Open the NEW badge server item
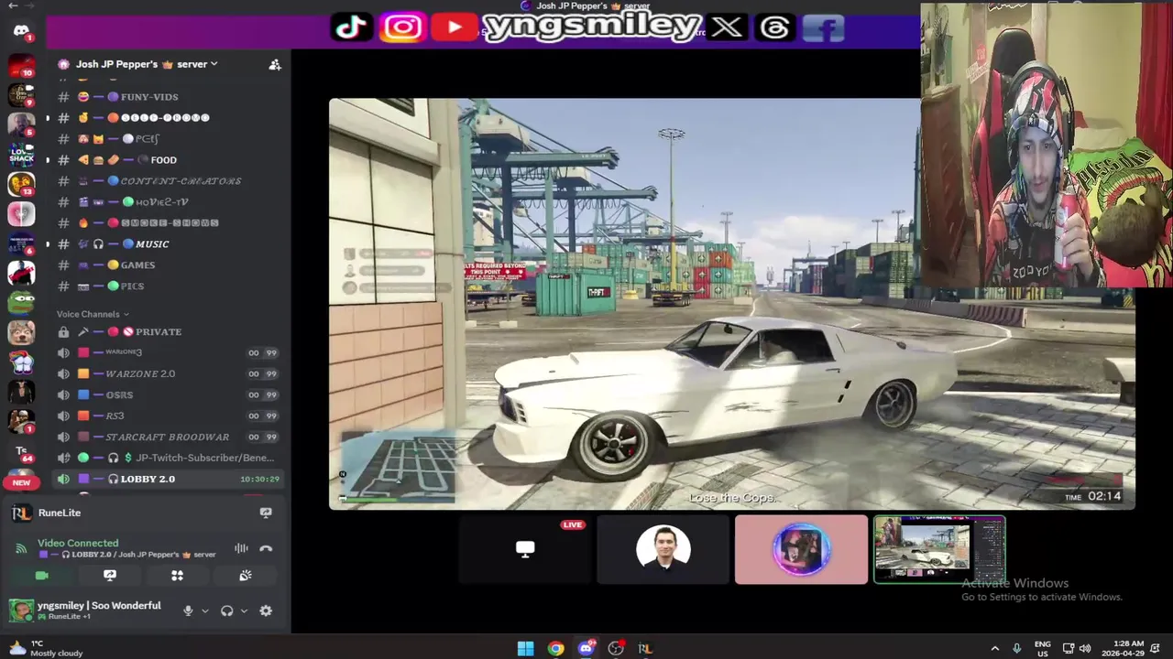Screen dimensions: 1173x659 [x=21, y=481]
